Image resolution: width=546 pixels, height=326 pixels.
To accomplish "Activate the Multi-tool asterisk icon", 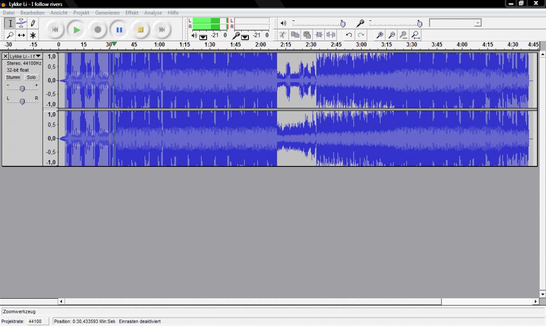I will [x=33, y=35].
